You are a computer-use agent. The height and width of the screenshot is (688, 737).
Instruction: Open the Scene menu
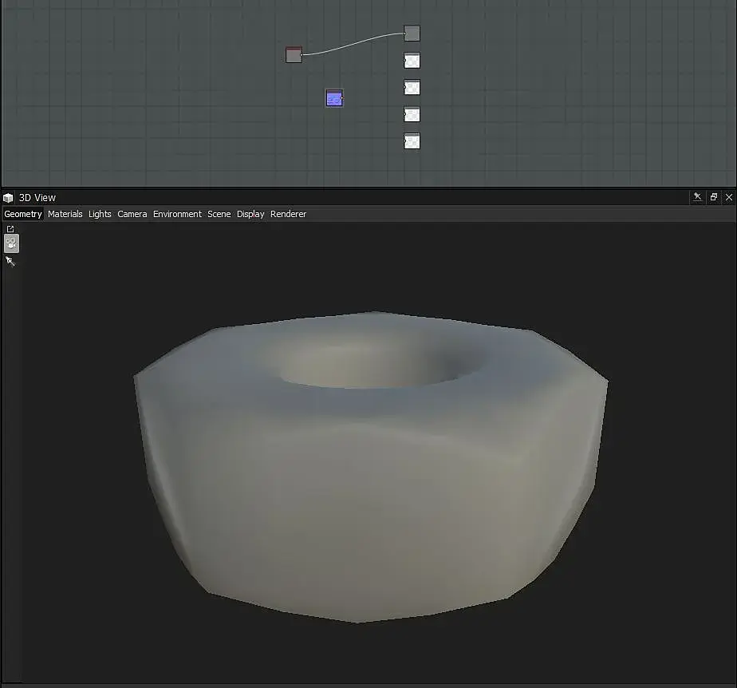[219, 214]
